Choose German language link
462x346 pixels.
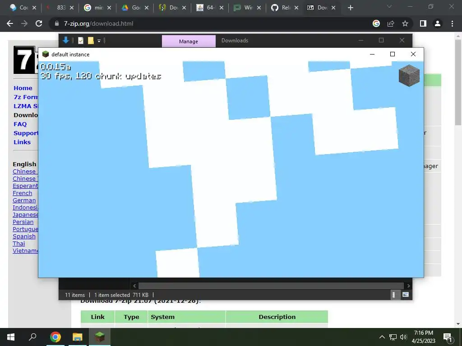coord(24,200)
